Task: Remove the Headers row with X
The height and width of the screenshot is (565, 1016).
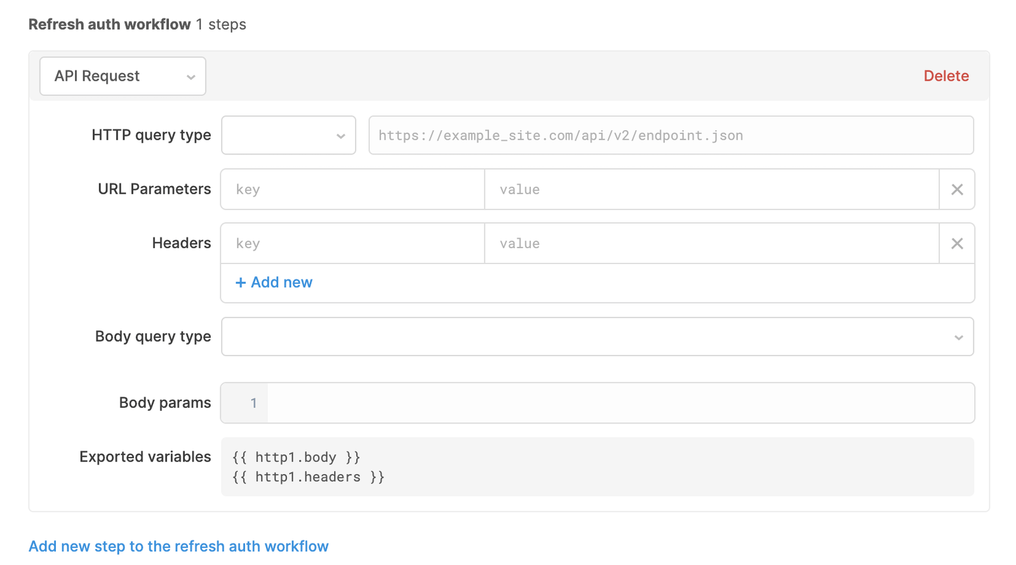Action: [x=957, y=243]
